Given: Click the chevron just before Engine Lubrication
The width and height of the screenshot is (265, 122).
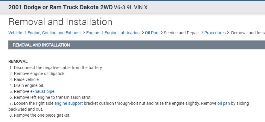Looking at the screenshot, I should pos(102,33).
